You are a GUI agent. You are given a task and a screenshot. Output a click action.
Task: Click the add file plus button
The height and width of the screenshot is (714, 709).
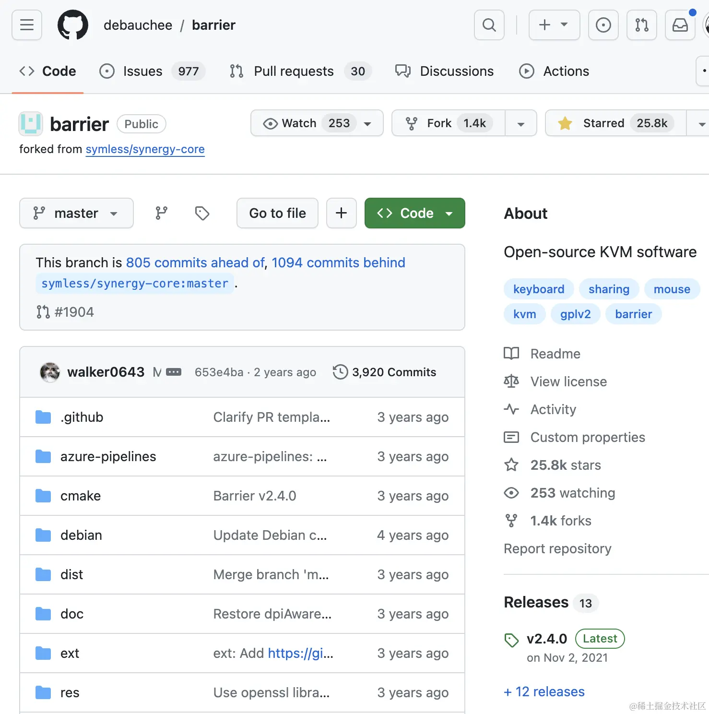(x=342, y=213)
